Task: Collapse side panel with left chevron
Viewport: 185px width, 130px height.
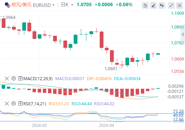Action: 183,34
